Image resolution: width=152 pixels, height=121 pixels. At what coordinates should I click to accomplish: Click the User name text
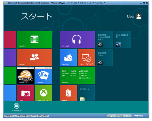[x=131, y=17]
